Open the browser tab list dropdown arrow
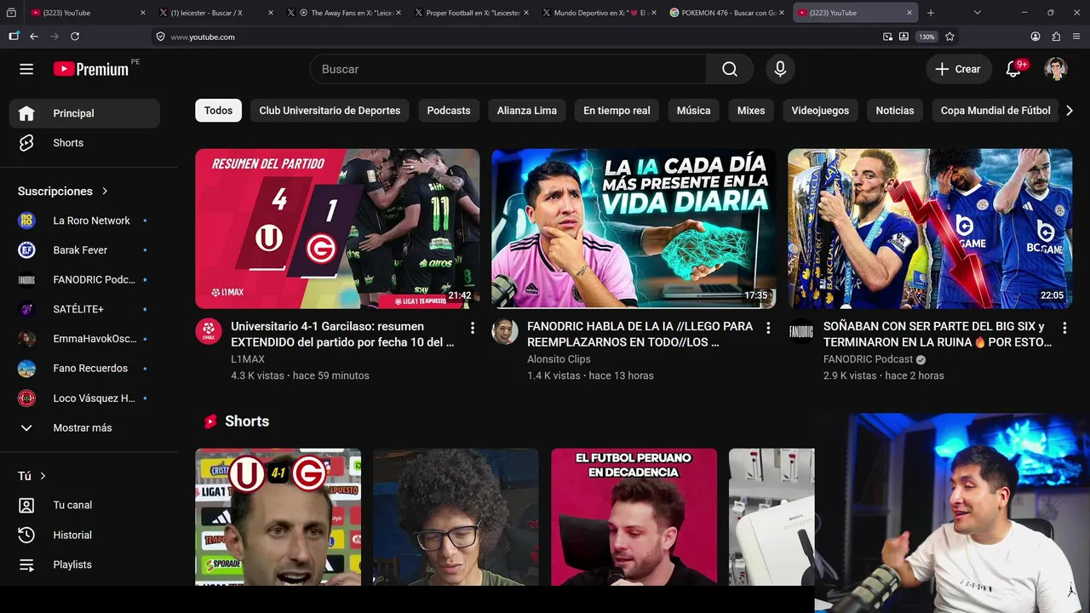Image resolution: width=1090 pixels, height=613 pixels. [x=978, y=13]
